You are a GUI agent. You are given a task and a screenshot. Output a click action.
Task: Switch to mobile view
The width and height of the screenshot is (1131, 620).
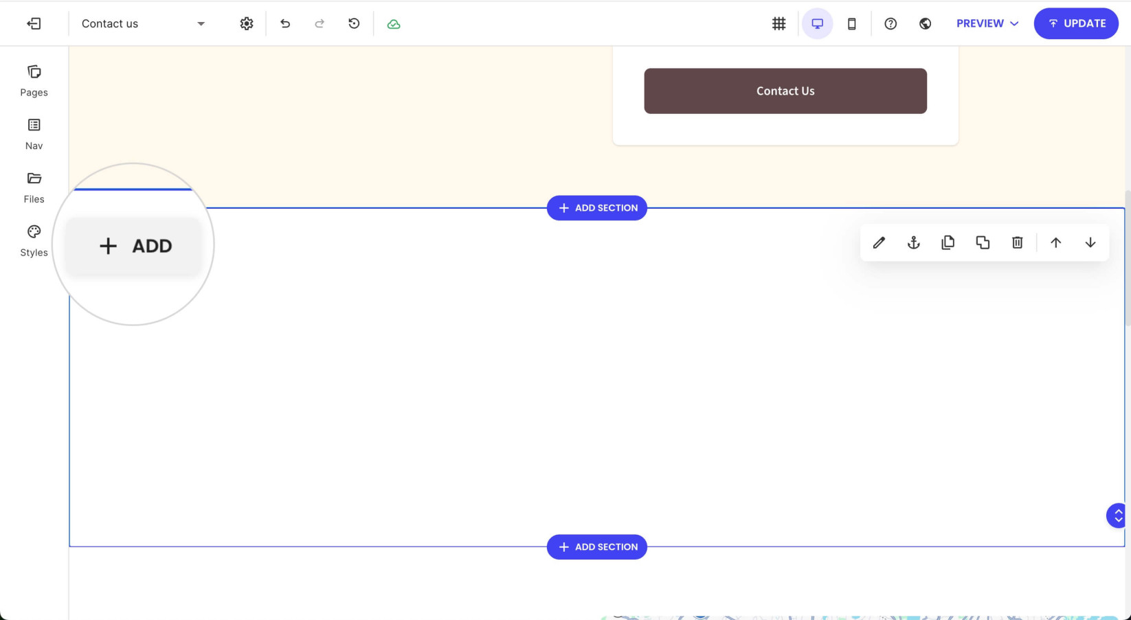pyautogui.click(x=851, y=23)
